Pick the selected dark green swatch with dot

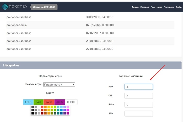[x=55, y=113]
